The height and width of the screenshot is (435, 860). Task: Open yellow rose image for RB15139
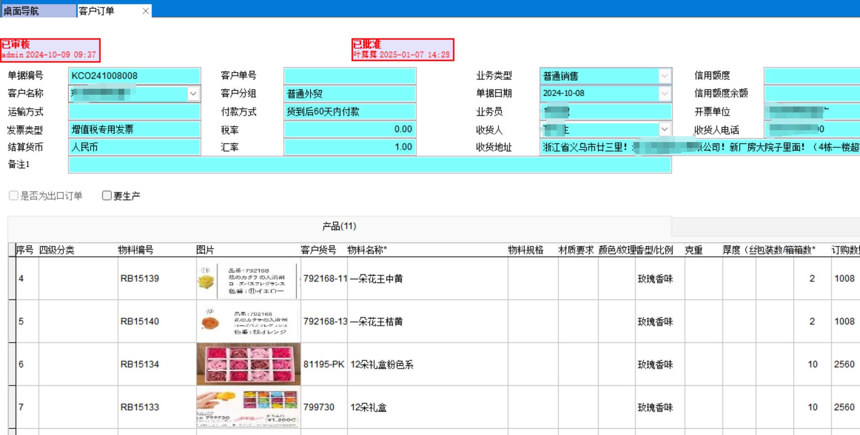click(x=248, y=279)
